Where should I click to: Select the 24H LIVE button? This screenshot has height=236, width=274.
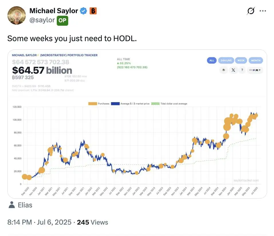226,60
